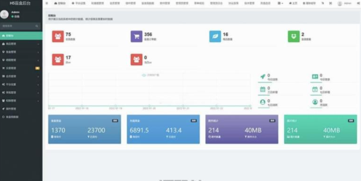Click the blue leaf icon beside 16

[x=215, y=36]
